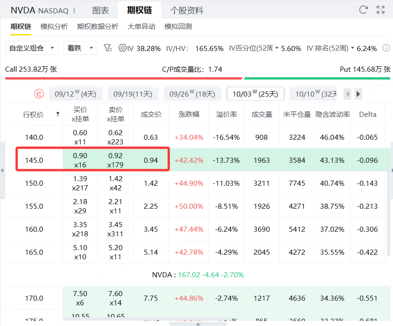This screenshot has height=326, width=393.
Task: Click volume 3690 in the 160.0 row
Action: (x=262, y=229)
